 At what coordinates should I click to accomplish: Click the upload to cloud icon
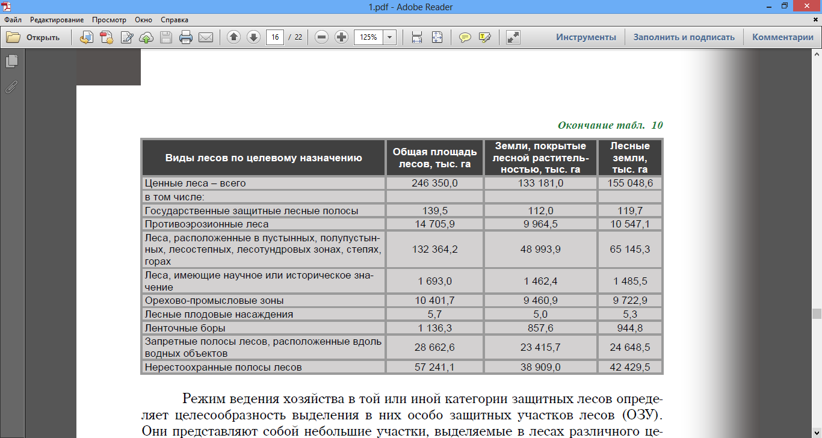tap(146, 37)
